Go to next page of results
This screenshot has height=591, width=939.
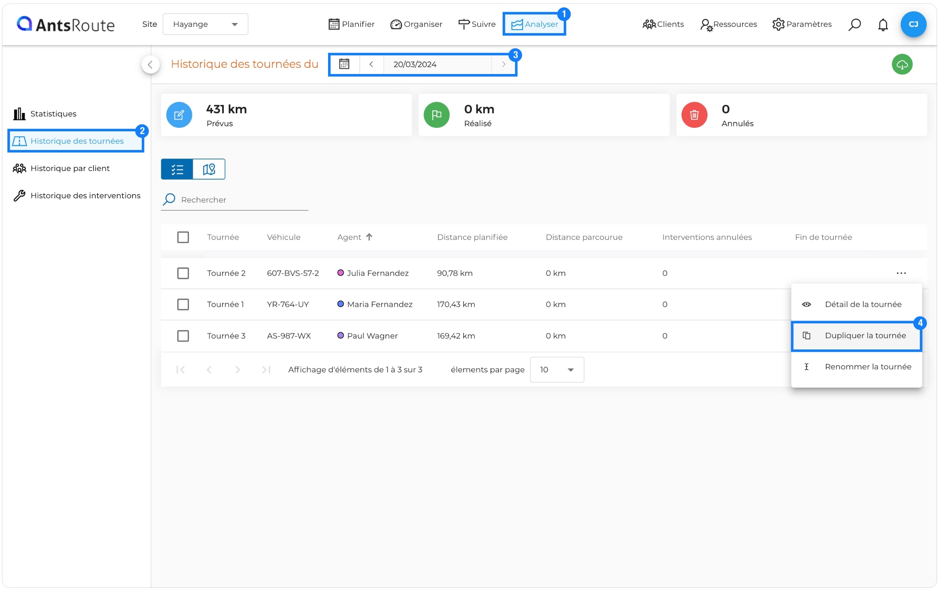(238, 369)
